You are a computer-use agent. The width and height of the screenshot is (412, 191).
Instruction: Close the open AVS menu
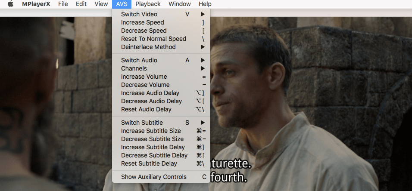(x=122, y=4)
